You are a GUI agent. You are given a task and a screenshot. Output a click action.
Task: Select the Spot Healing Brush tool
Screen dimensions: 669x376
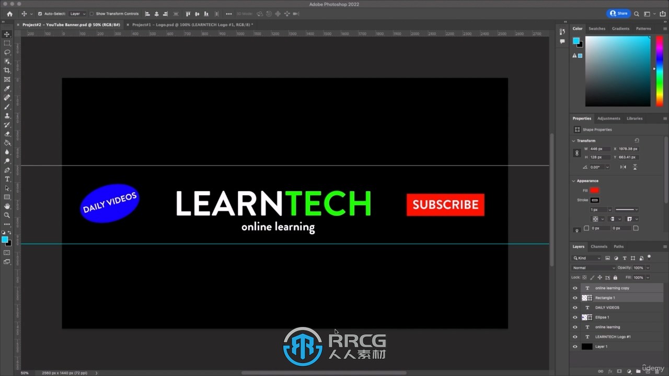(x=7, y=97)
